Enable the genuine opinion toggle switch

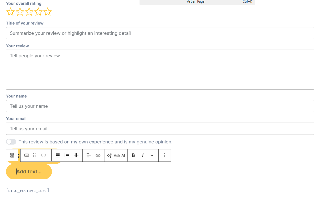coord(11,142)
